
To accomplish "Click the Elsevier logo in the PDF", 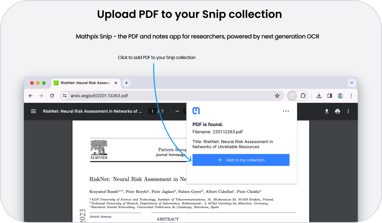I will coord(99,150).
